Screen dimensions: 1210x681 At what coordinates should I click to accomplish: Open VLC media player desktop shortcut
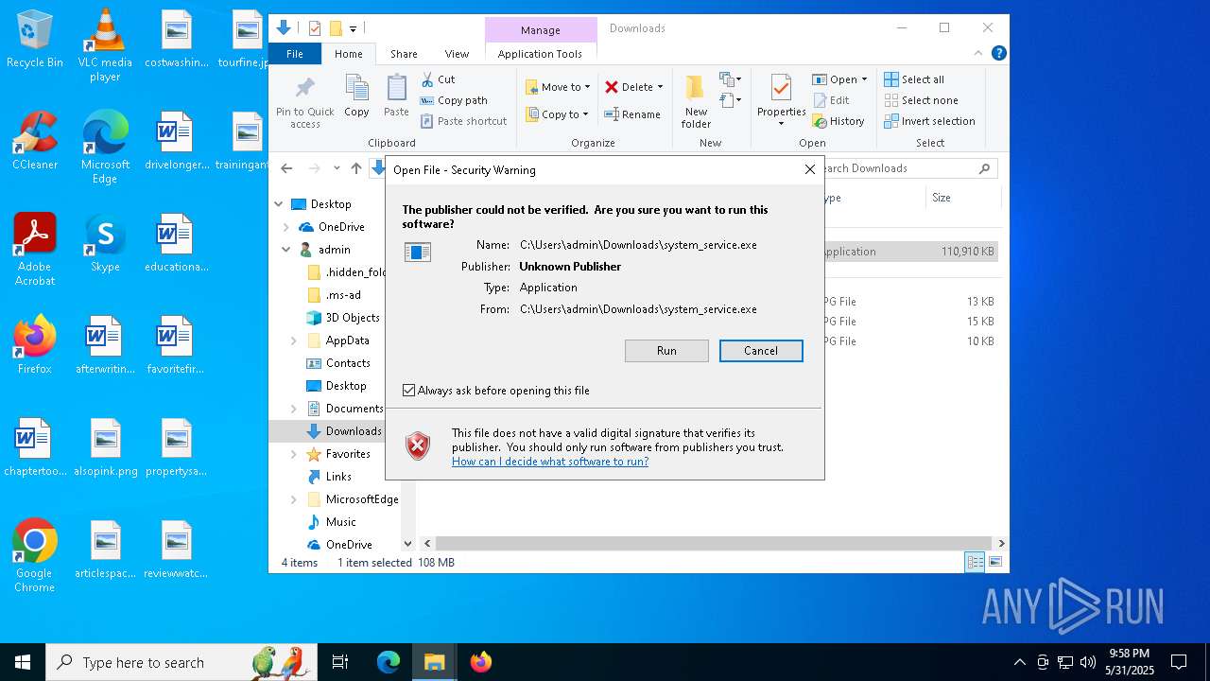click(x=105, y=45)
